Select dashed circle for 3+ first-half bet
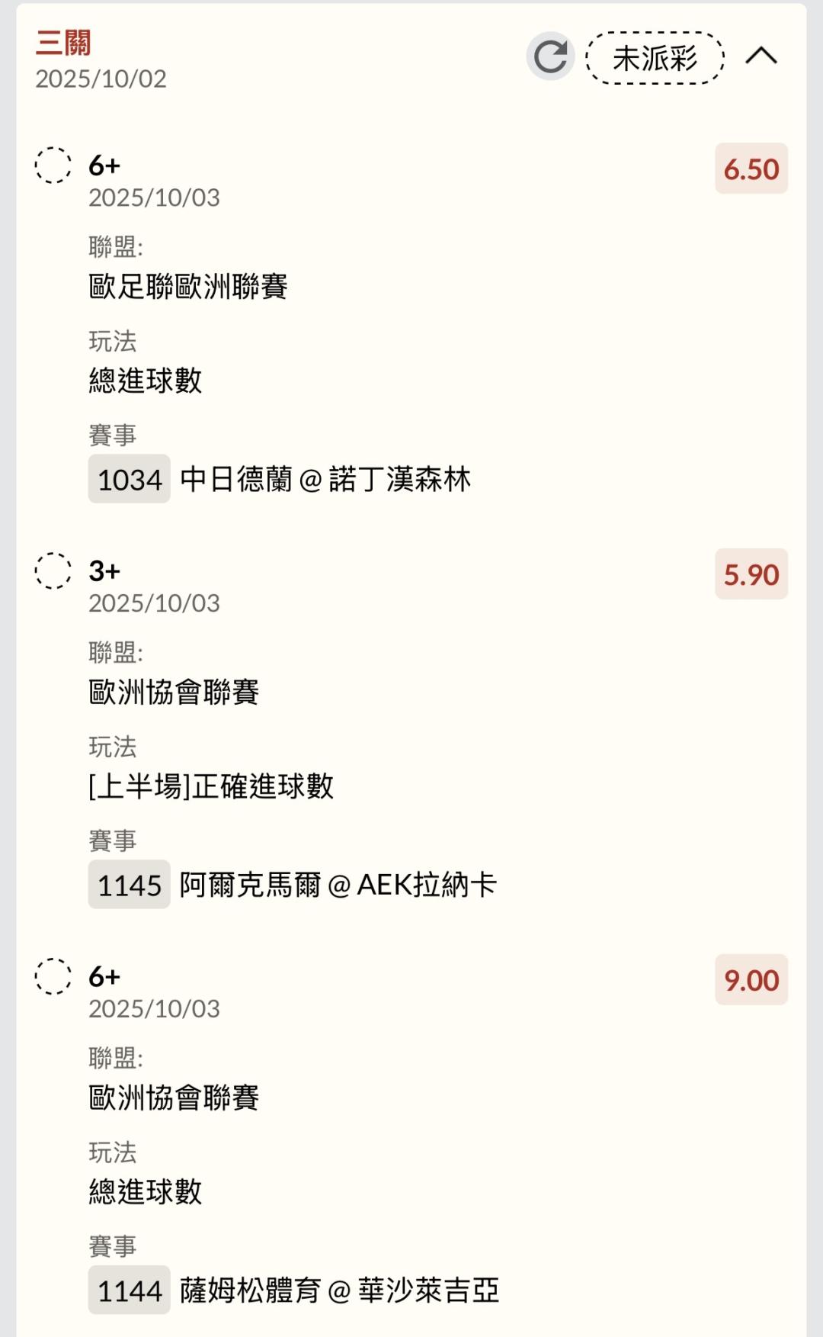This screenshot has width=823, height=1337. click(53, 570)
